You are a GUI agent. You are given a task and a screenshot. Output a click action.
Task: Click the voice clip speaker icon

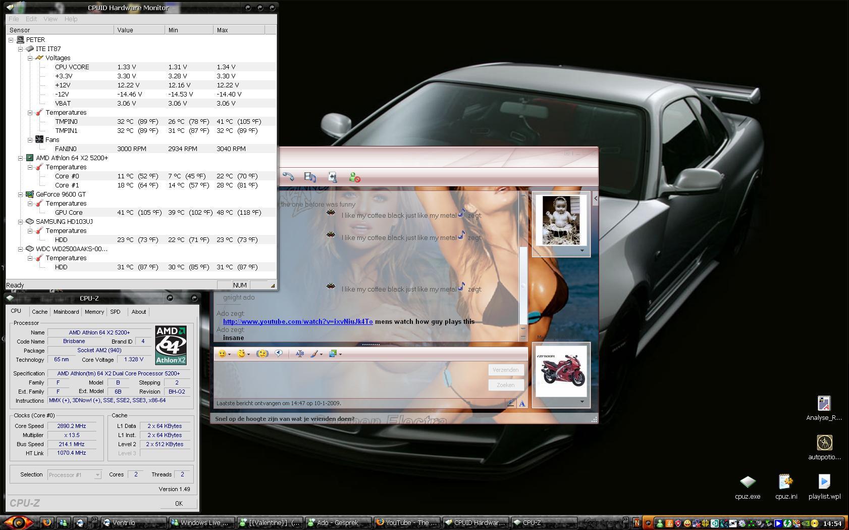(x=279, y=354)
